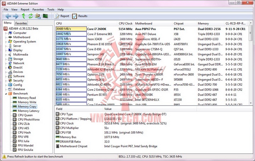Select the Motherboard tree icon
The height and width of the screenshot is (161, 255).
10,37
